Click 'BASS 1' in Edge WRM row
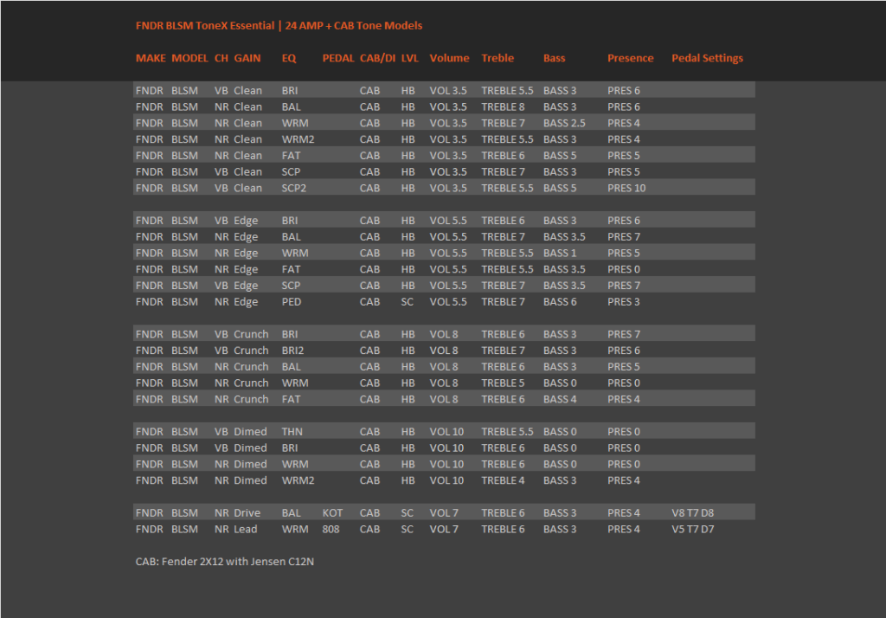This screenshot has height=618, width=886. 560,254
